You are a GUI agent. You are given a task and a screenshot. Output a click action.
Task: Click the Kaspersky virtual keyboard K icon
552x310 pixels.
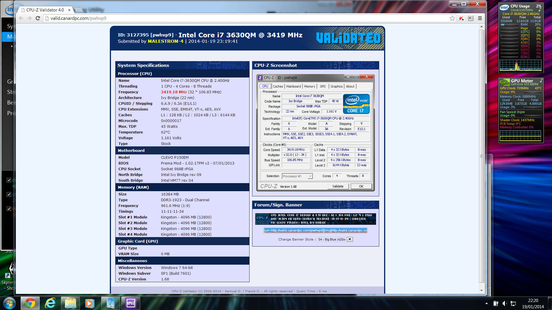pos(471,18)
